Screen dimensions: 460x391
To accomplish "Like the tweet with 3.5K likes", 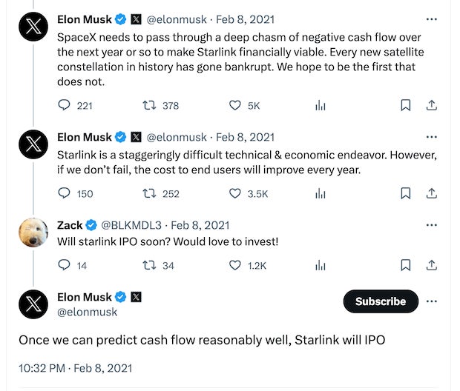I will click(235, 193).
